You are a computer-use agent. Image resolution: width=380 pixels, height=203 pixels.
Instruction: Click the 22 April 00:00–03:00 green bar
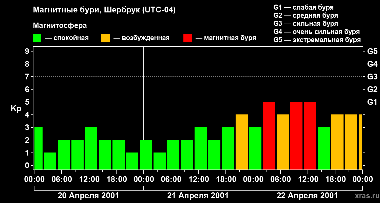click(x=255, y=148)
